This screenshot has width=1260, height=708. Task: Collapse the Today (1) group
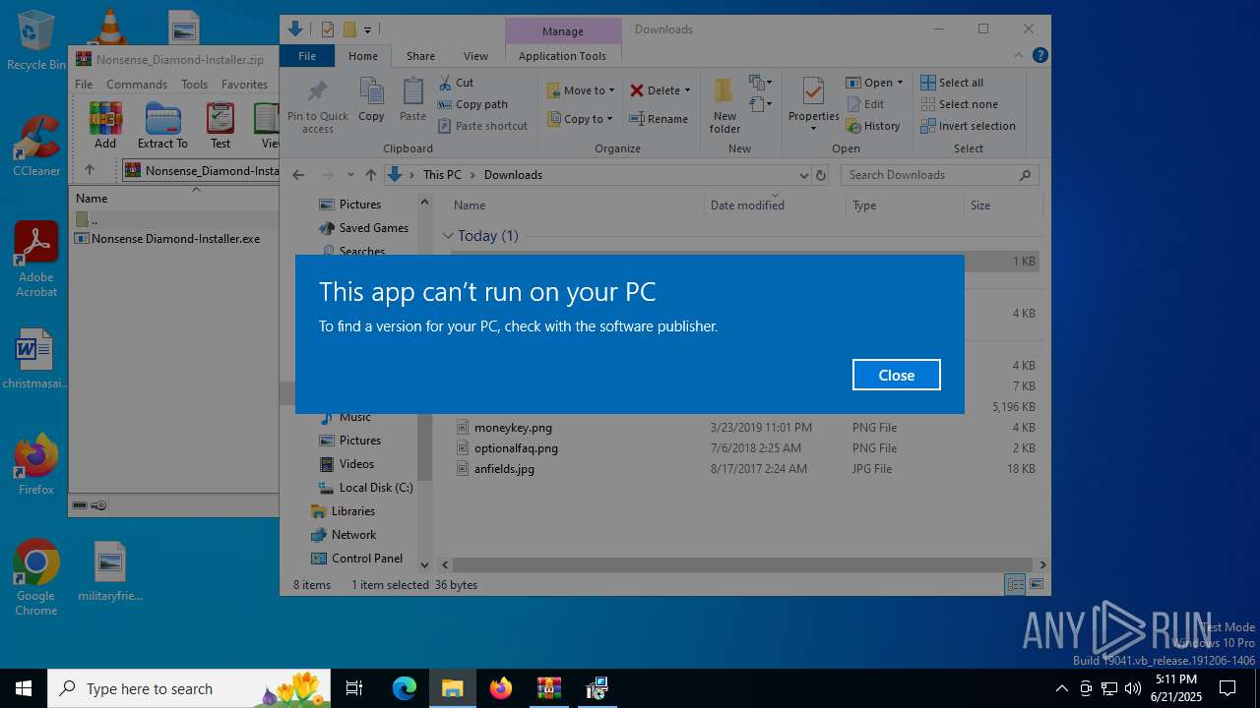click(448, 236)
